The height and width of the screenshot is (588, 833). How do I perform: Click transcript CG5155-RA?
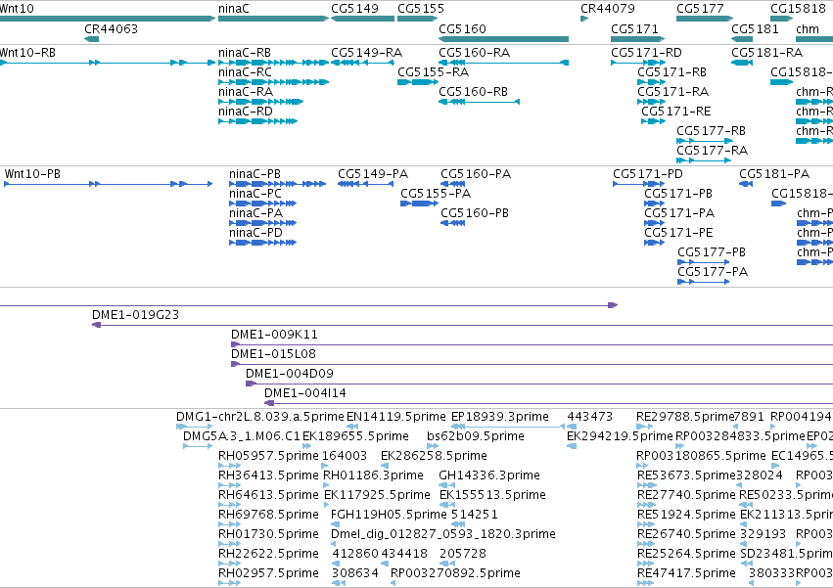tap(434, 72)
